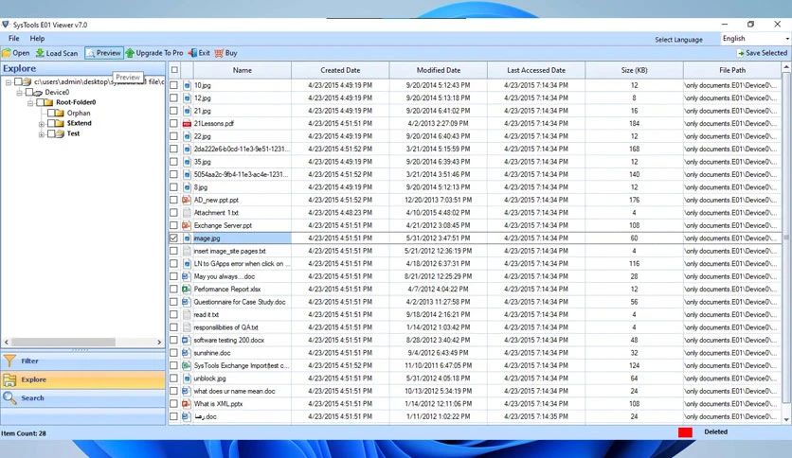The image size is (792, 458).
Task: Click the Item Count: 28 status text
Action: [24, 433]
